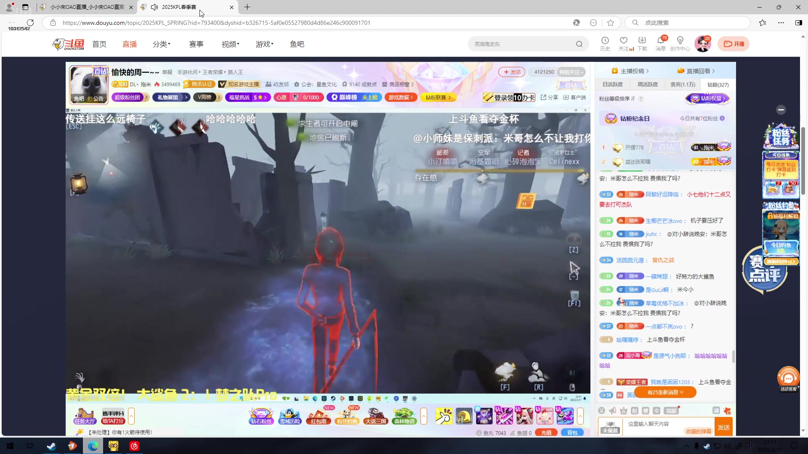
Task: Open the 超级粉丝团 badge link
Action: tap(130, 97)
